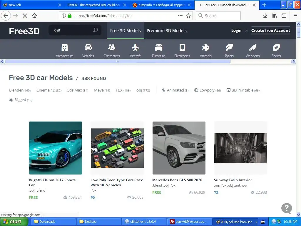301x226 pixels.
Task: View site information icon in address bar
Action: pyautogui.click(x=64, y=16)
